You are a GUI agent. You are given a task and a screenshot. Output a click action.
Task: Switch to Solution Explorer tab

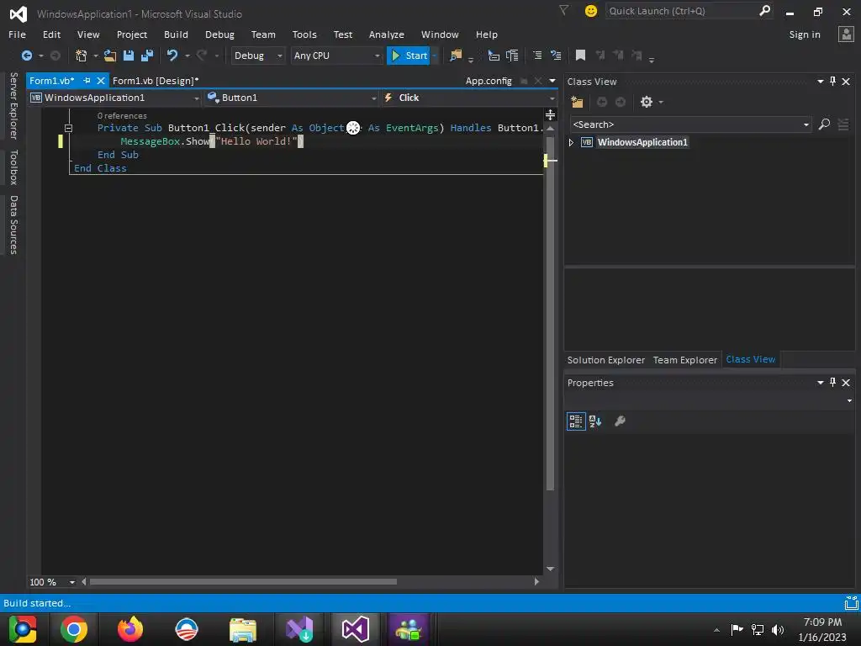[x=605, y=360]
